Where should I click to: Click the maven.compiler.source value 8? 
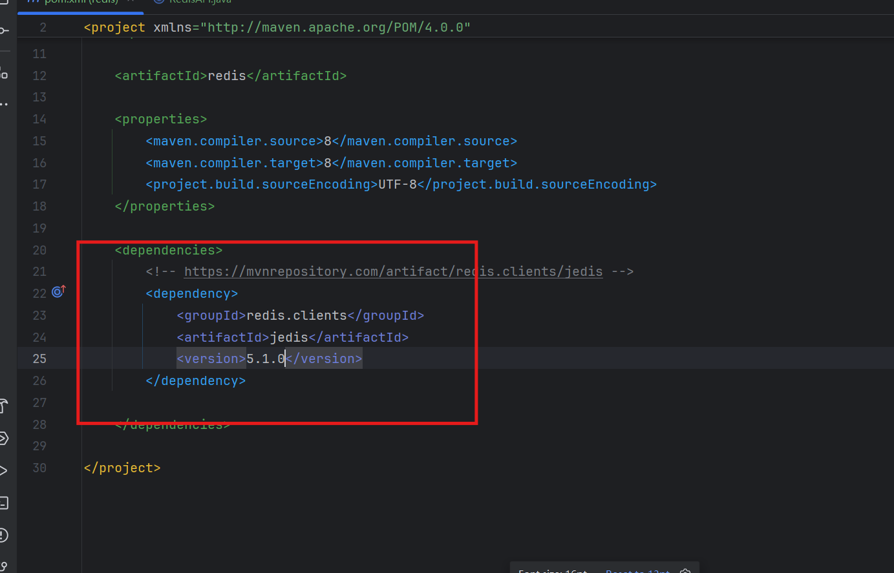coord(328,141)
